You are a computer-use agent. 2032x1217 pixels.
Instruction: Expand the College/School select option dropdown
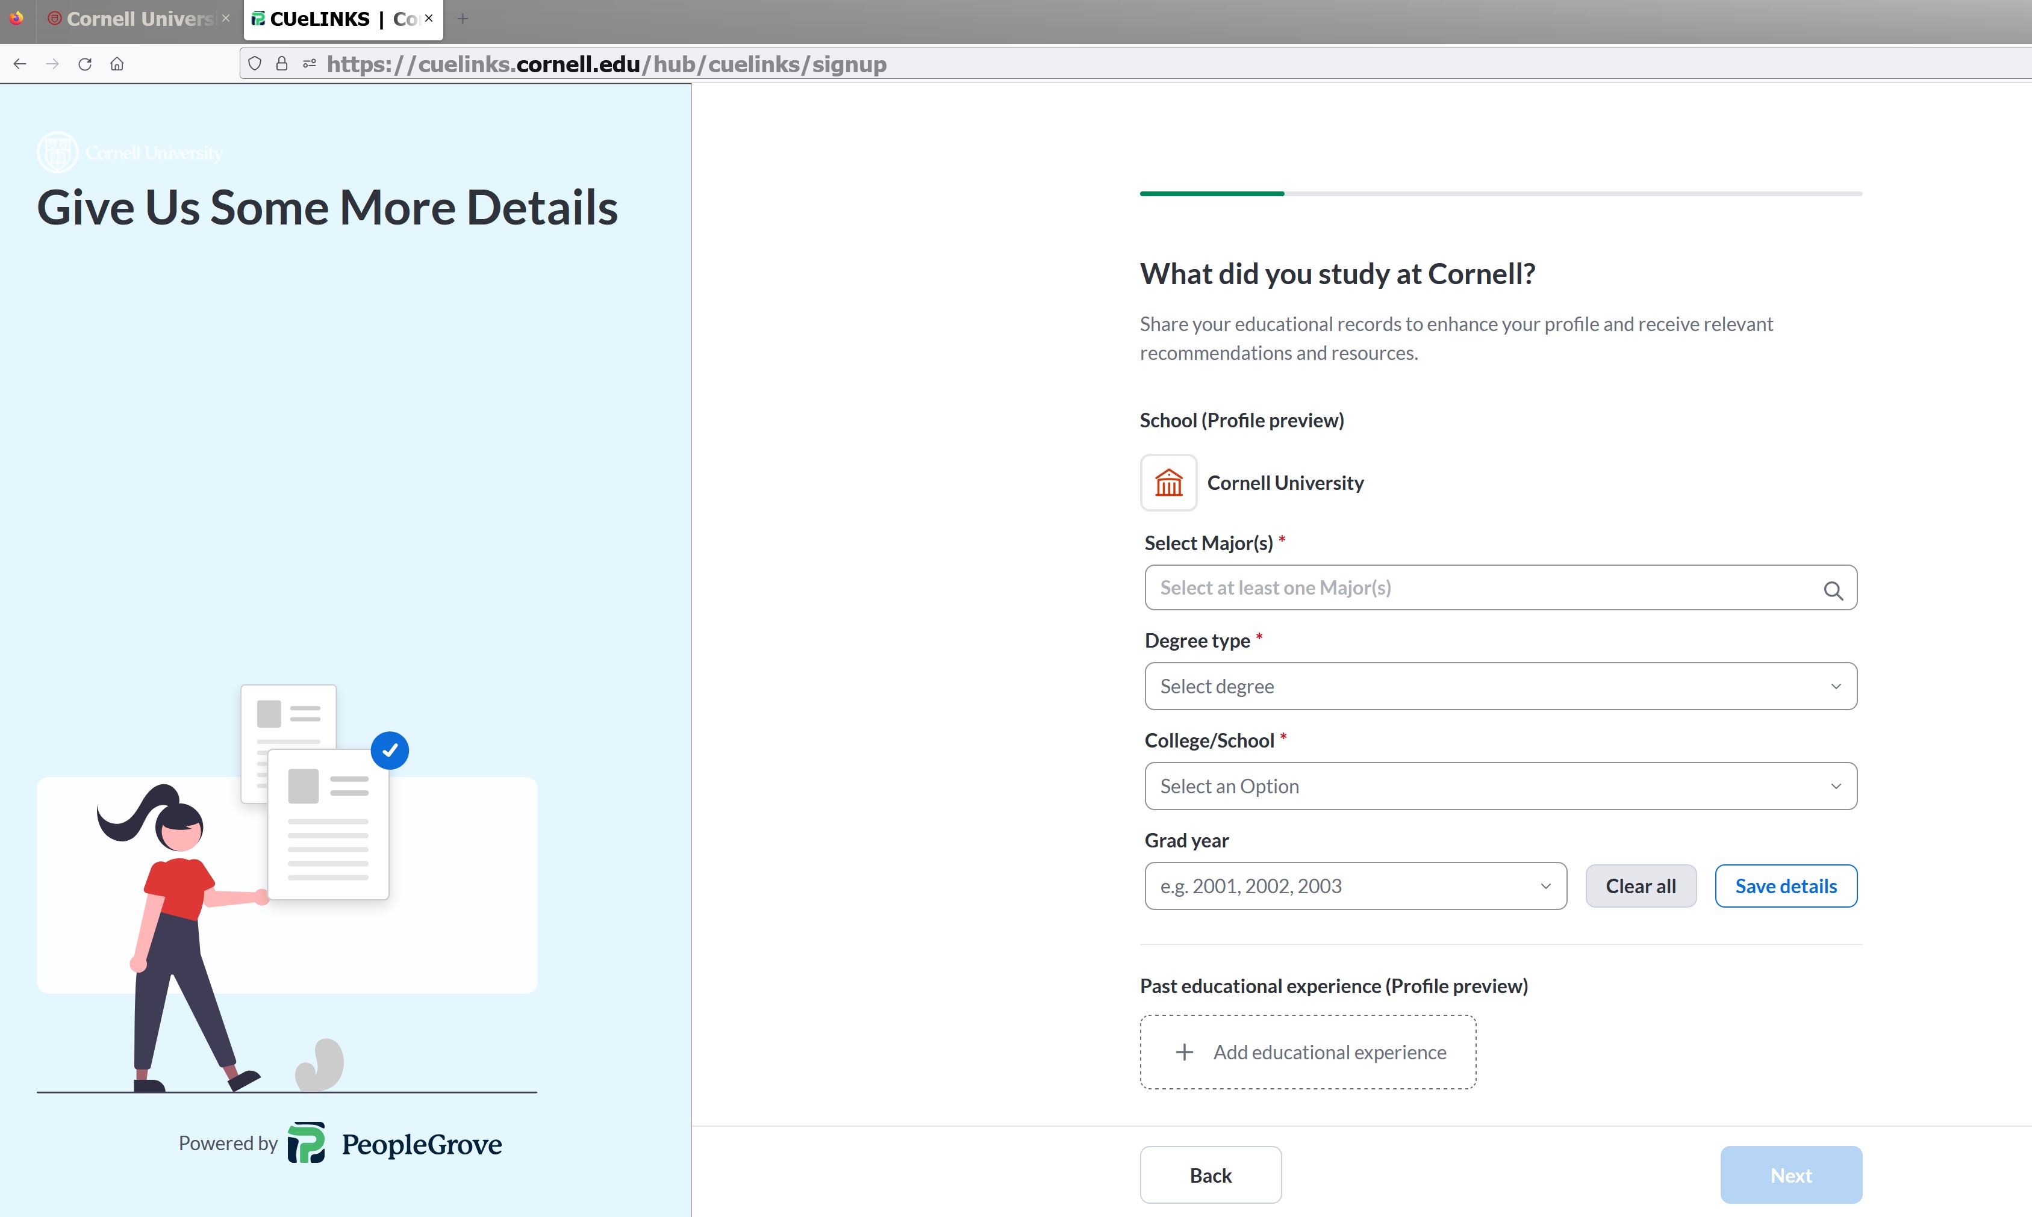1500,787
